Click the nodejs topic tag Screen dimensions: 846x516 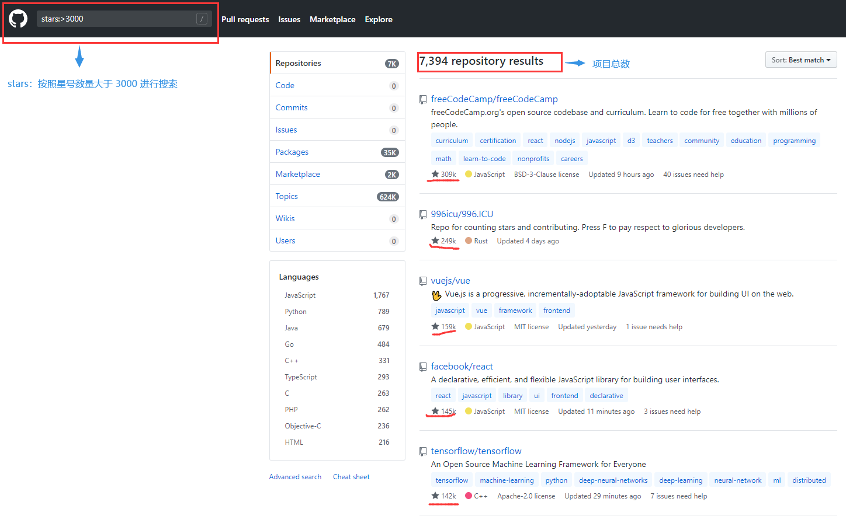[x=565, y=141]
